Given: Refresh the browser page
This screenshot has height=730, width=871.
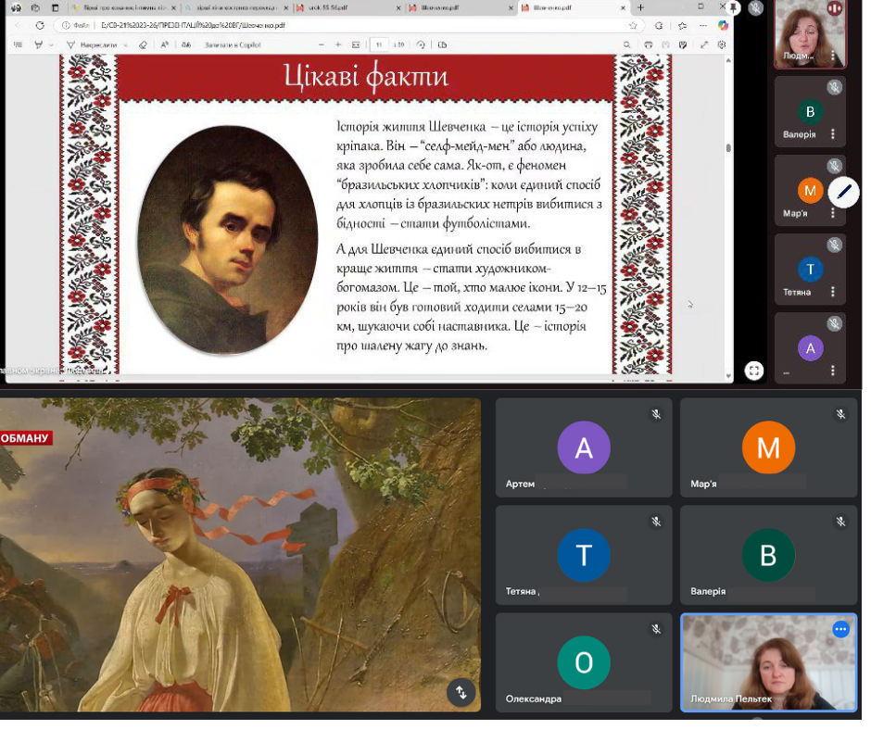Looking at the screenshot, I should (x=40, y=26).
